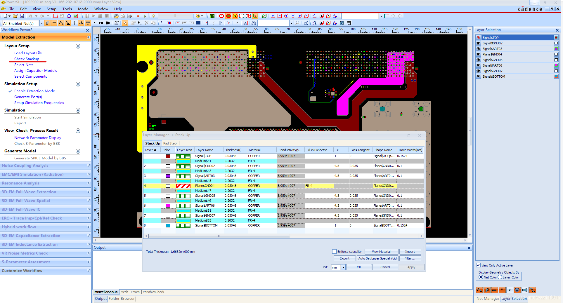This screenshot has height=303, width=563.
Task: Click the Import button
Action: (410, 252)
